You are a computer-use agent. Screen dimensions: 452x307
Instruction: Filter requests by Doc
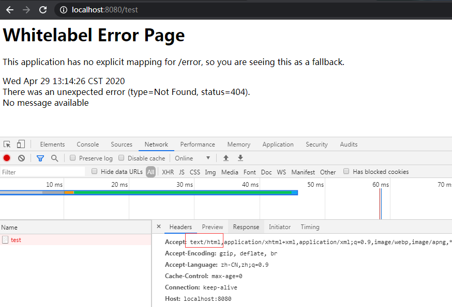pyautogui.click(x=266, y=172)
